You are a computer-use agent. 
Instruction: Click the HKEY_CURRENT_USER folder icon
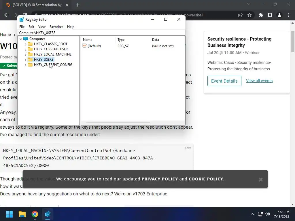coord(30,49)
